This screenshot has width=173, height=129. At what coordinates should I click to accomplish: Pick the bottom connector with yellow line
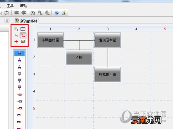point(20,74)
